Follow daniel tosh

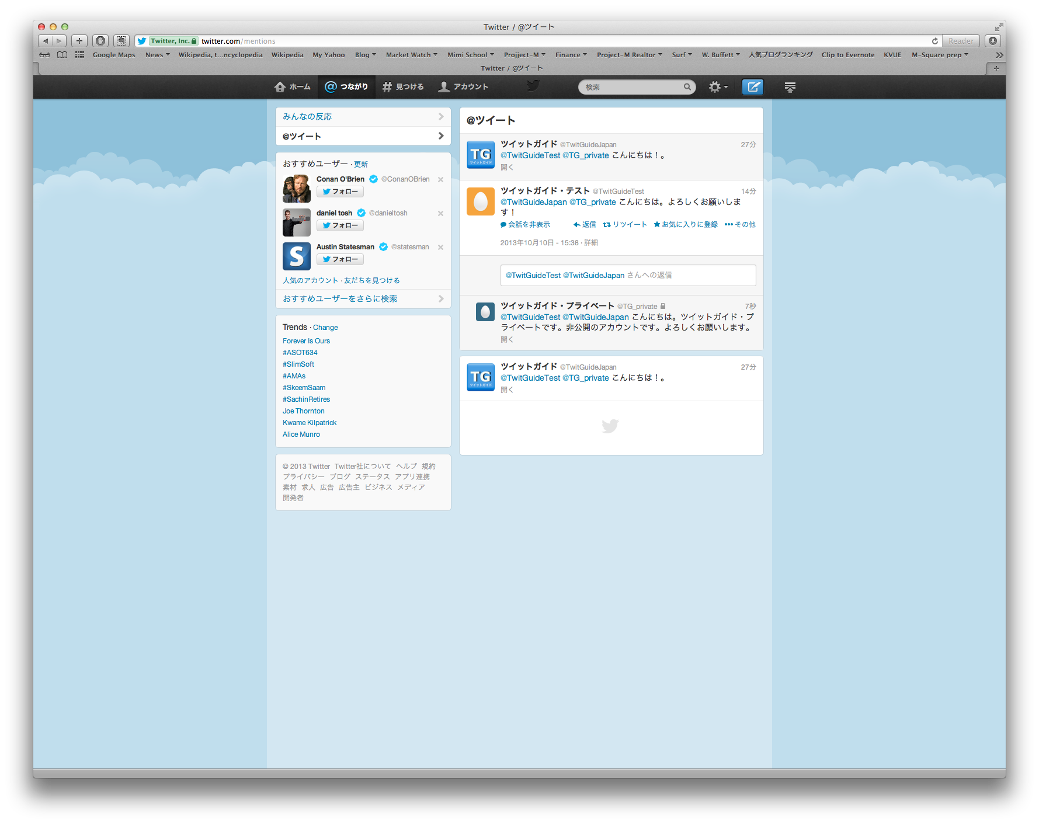pos(340,225)
